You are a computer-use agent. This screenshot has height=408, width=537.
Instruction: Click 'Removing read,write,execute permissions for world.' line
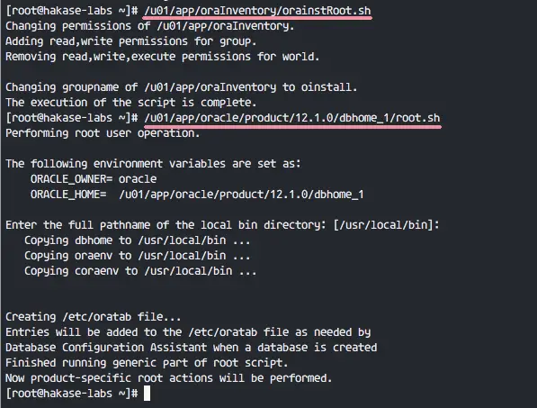[163, 57]
